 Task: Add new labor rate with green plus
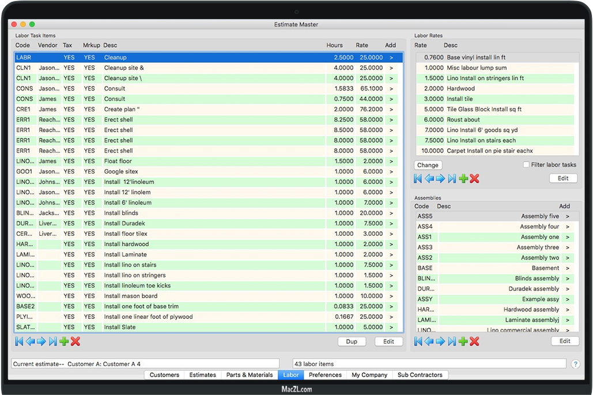[463, 179]
